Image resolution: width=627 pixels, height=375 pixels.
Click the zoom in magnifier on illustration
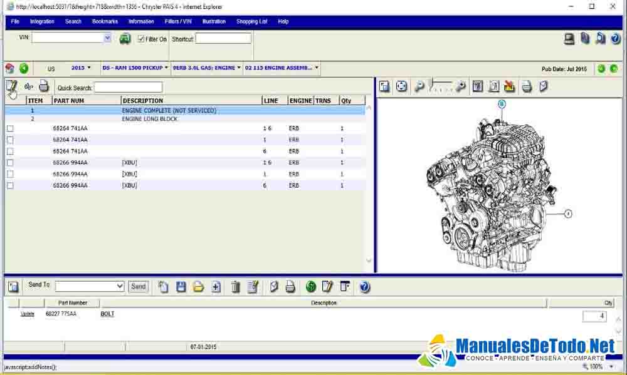coord(461,86)
